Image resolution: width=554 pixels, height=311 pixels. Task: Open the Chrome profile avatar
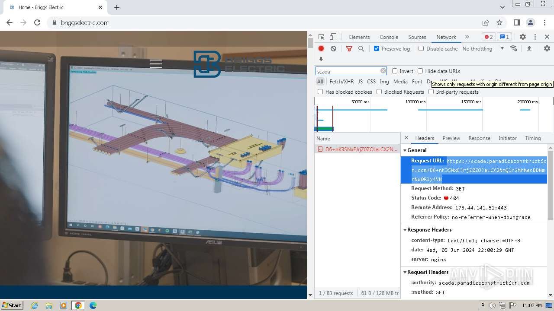point(531,22)
